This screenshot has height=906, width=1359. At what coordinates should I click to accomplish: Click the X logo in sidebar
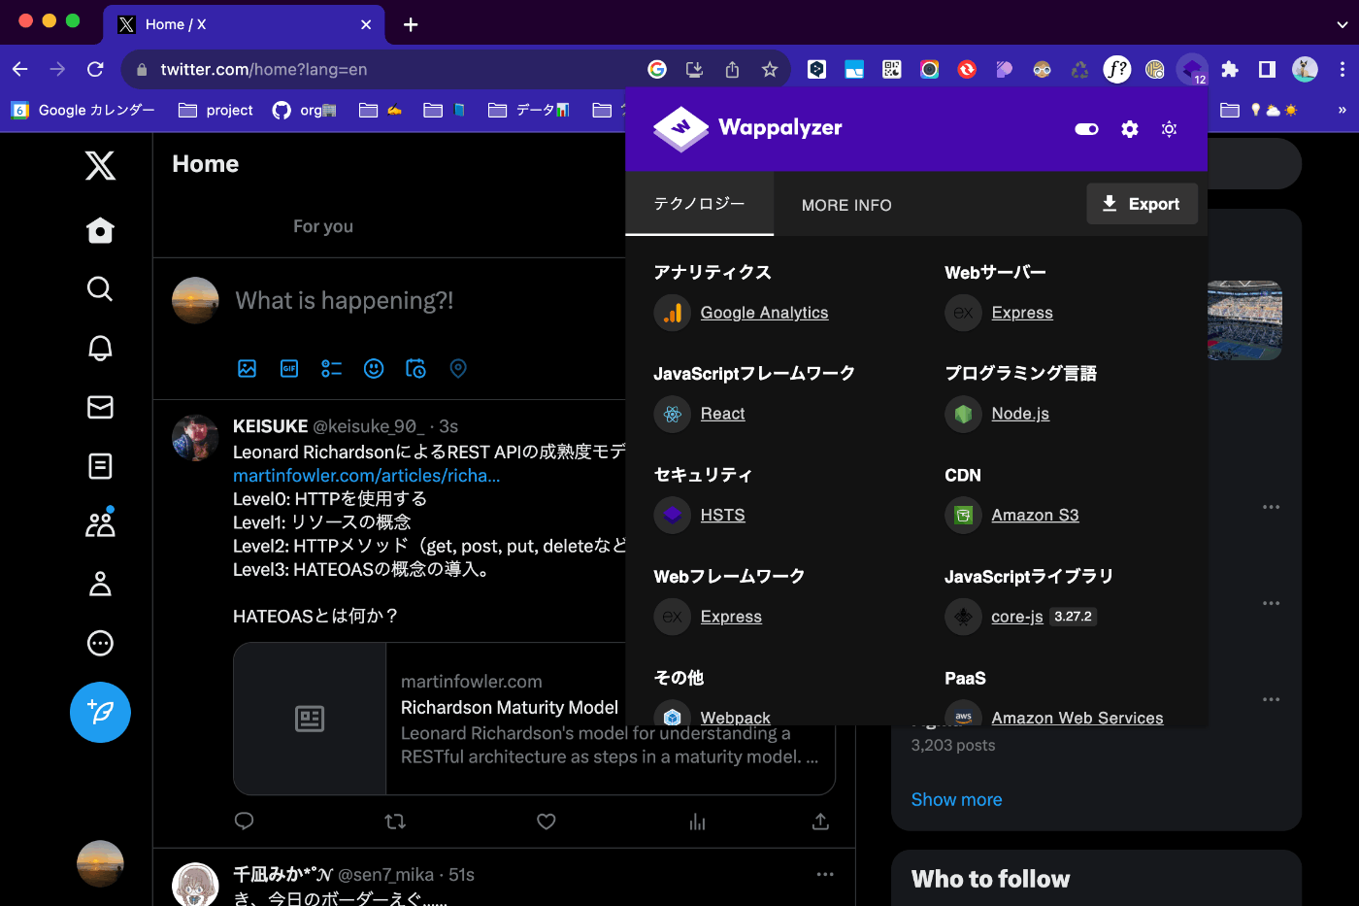100,165
